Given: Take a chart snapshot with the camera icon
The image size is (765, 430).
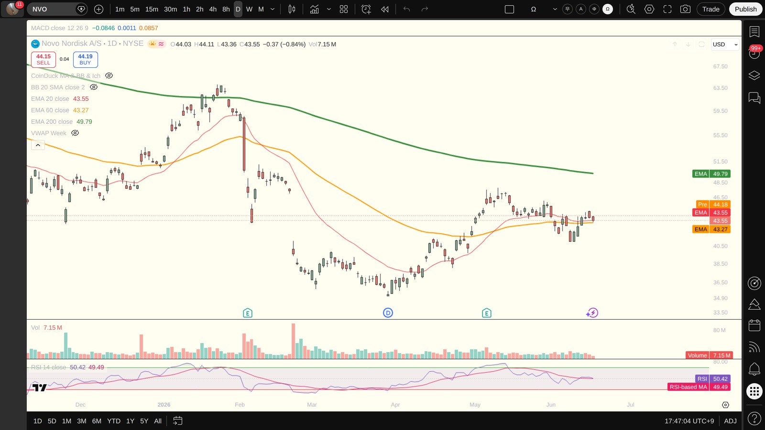Looking at the screenshot, I should click(685, 9).
